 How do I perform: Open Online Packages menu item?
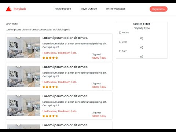tap(115, 9)
